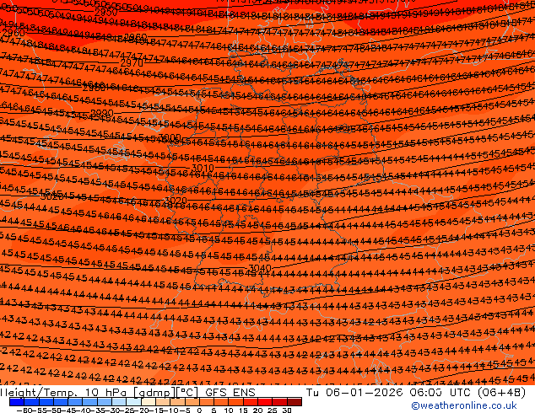The image size is (535, 413).
Task: Click the '30' legend scale number
Action: (287, 410)
